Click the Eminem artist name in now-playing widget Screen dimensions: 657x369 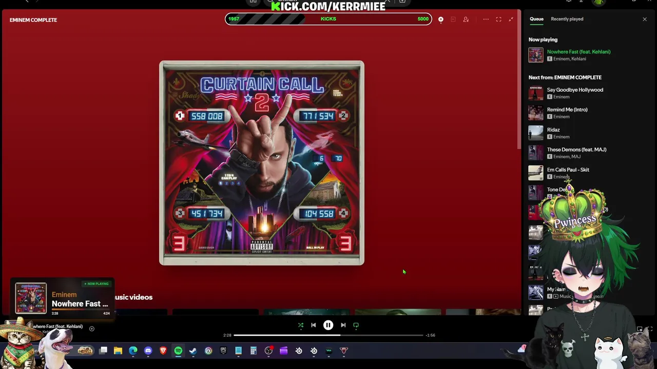click(x=64, y=295)
